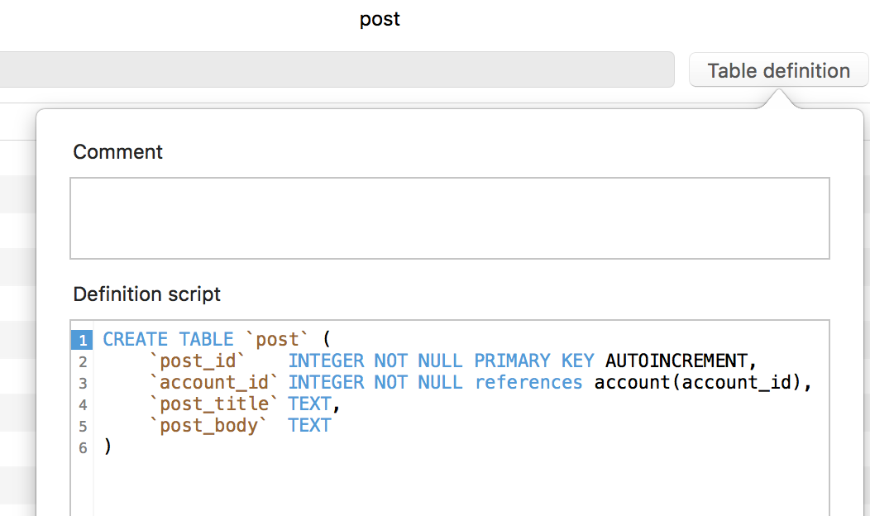Select line number 3 in the script editor
Screen dimensions: 870x516
83,382
